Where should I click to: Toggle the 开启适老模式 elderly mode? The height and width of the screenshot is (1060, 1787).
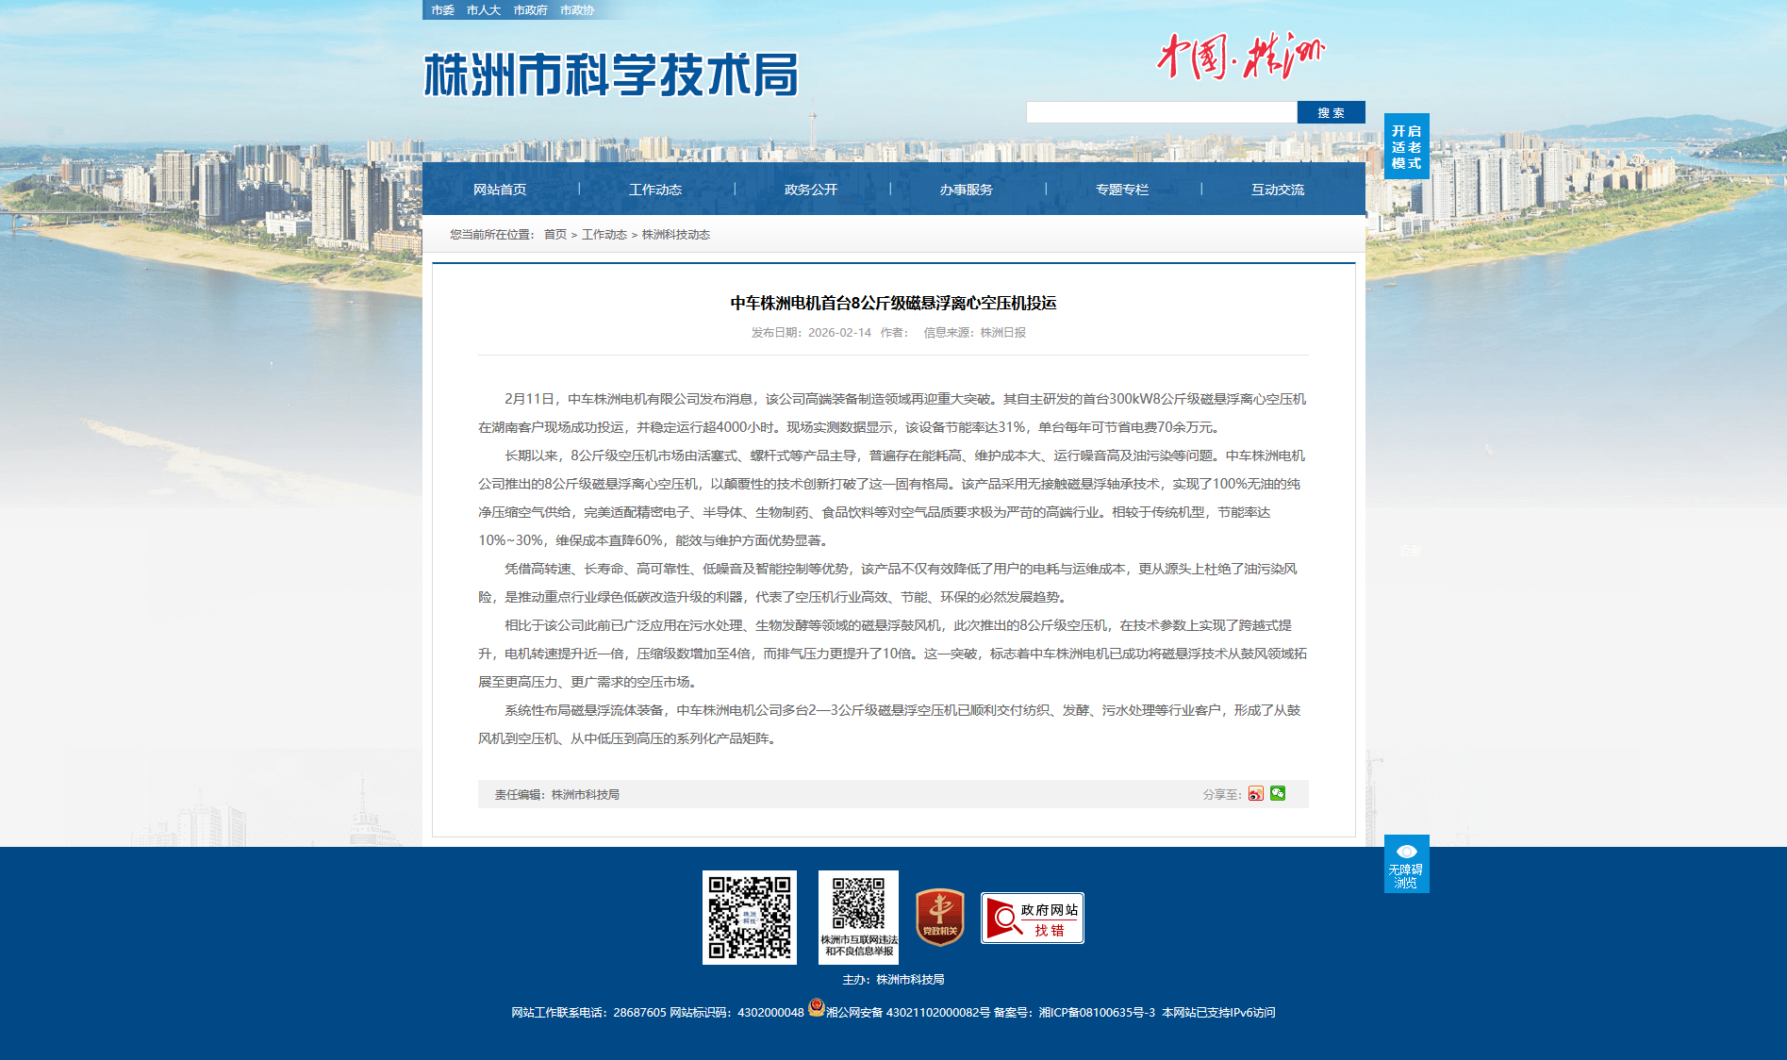click(1406, 146)
